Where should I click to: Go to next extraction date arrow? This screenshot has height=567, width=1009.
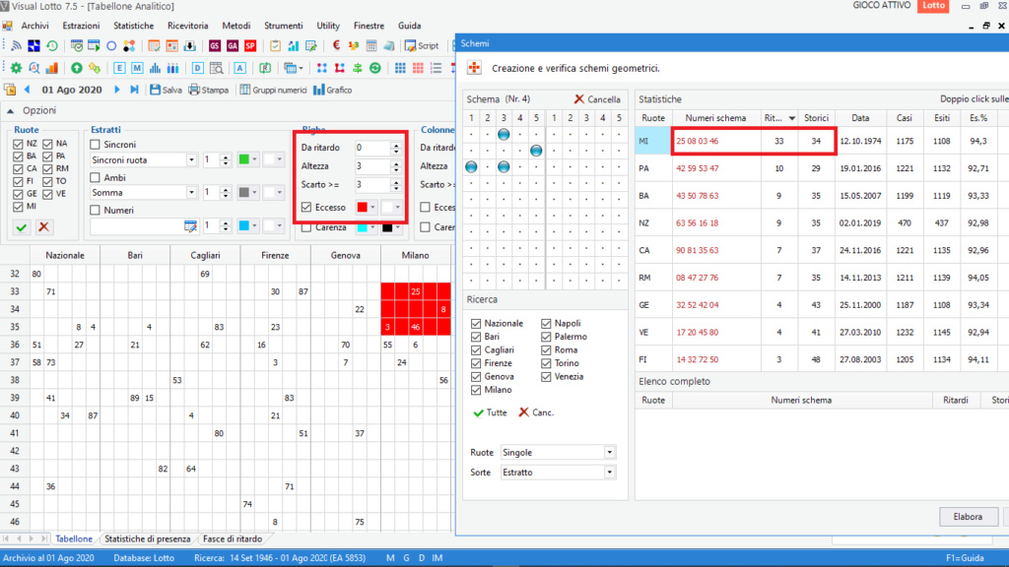[117, 90]
